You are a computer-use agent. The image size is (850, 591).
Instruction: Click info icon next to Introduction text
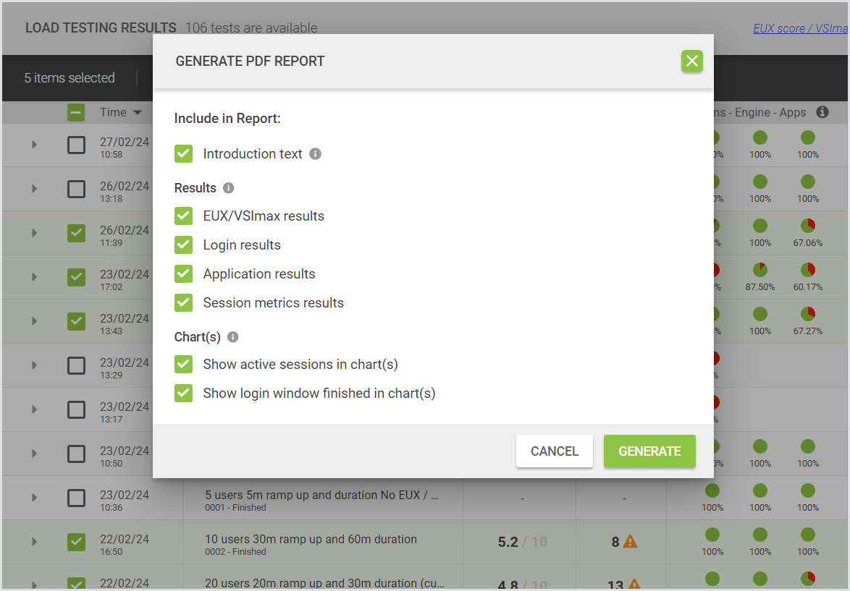click(x=315, y=154)
